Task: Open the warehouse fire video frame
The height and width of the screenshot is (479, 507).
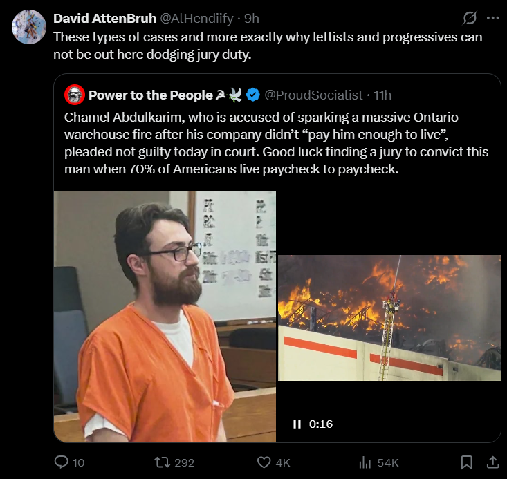Action: 389,318
